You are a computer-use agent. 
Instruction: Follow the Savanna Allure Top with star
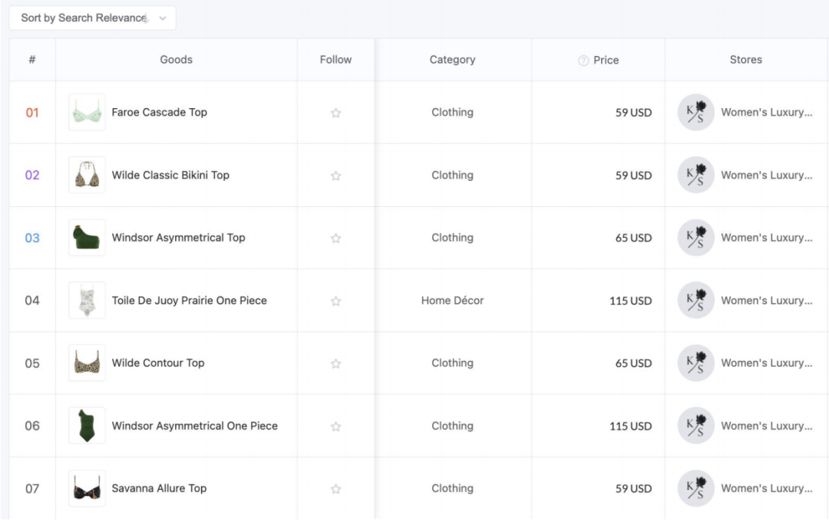pyautogui.click(x=335, y=488)
